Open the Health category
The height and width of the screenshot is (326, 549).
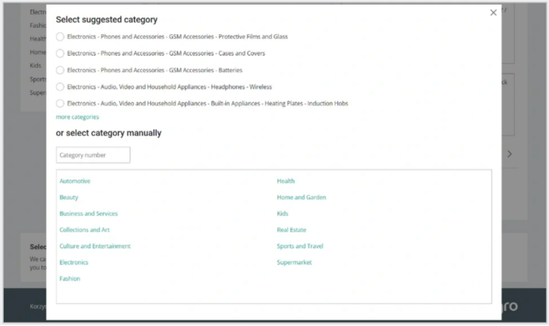pos(286,181)
